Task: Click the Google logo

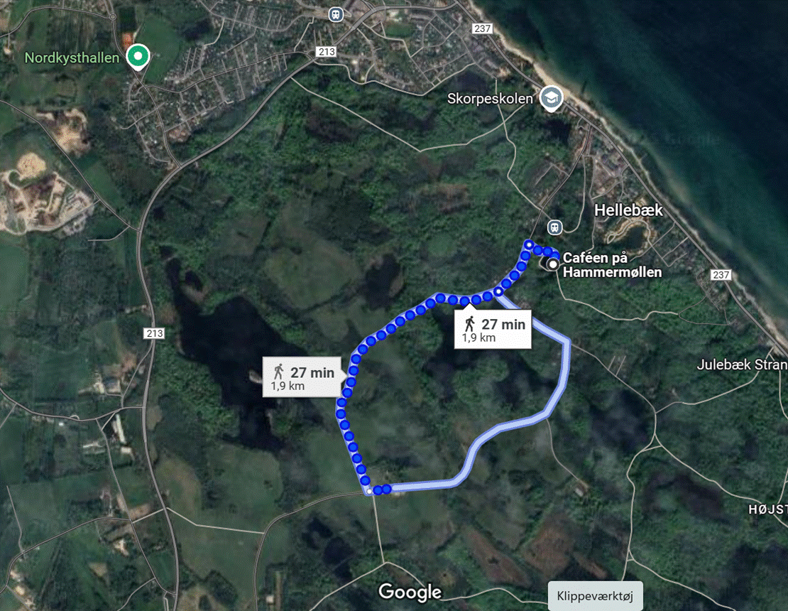Action: [410, 592]
